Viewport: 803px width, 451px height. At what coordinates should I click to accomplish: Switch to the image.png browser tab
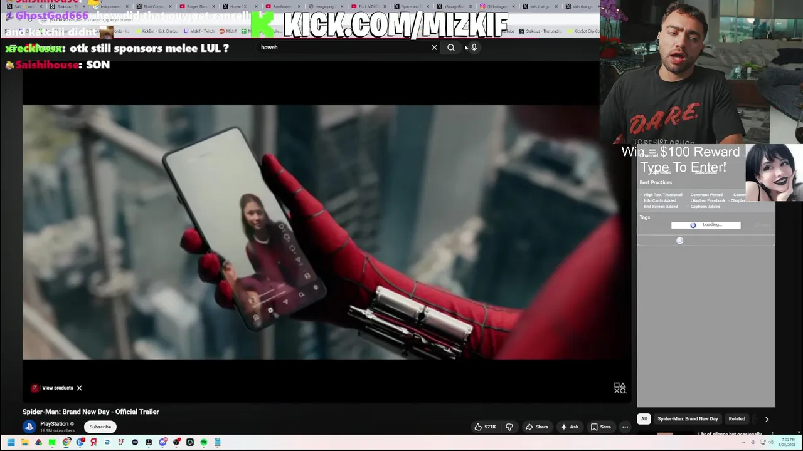(x=326, y=7)
